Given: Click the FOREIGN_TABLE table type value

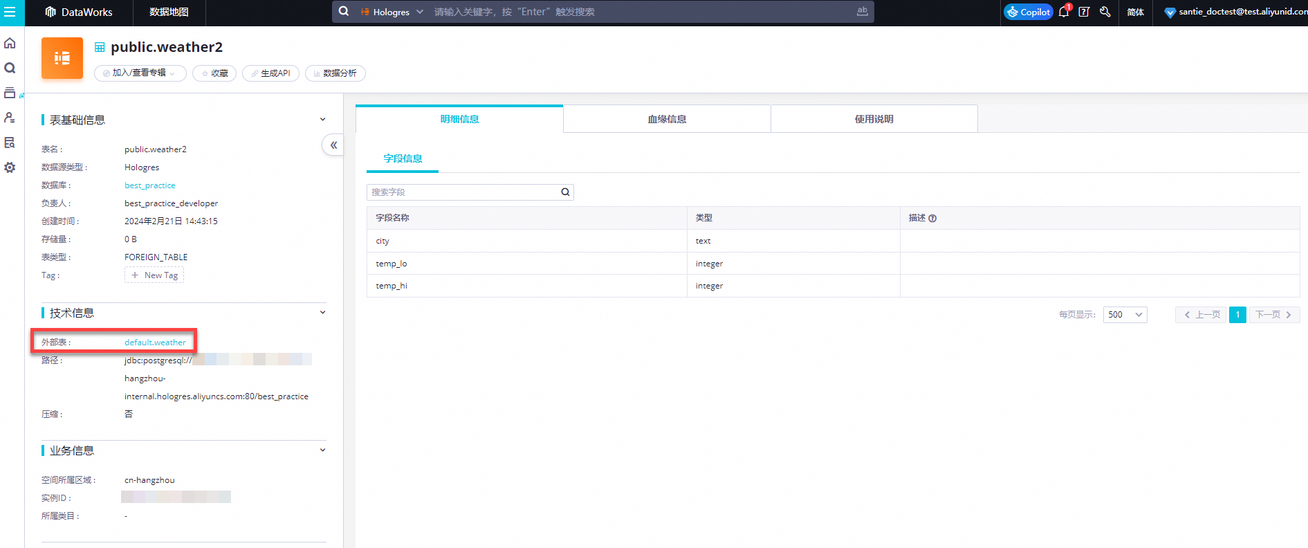Looking at the screenshot, I should point(156,257).
